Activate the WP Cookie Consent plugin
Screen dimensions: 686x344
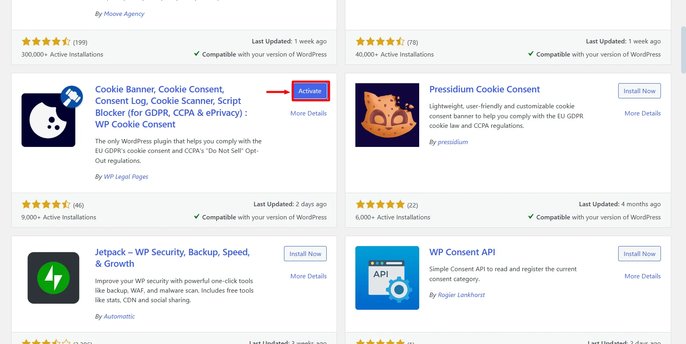click(310, 91)
